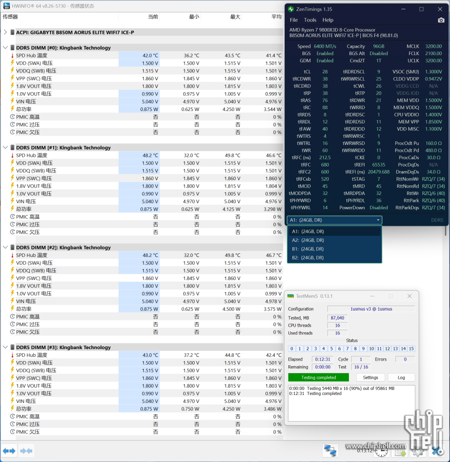Collapse the DDR5 DIMM [#2] sensor group
The height and width of the screenshot is (462, 450).
pyautogui.click(x=5, y=247)
